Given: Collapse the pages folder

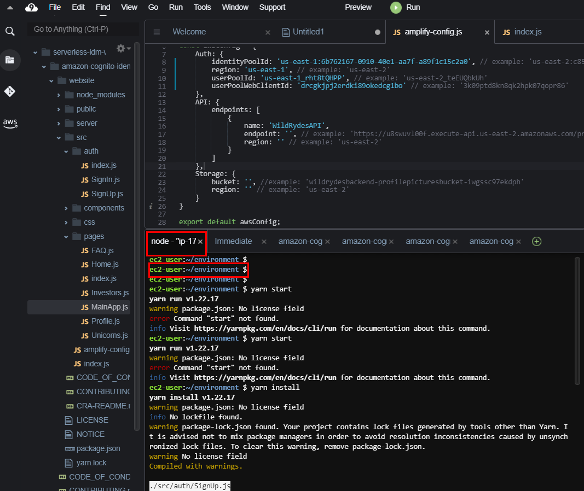Looking at the screenshot, I should tap(66, 237).
